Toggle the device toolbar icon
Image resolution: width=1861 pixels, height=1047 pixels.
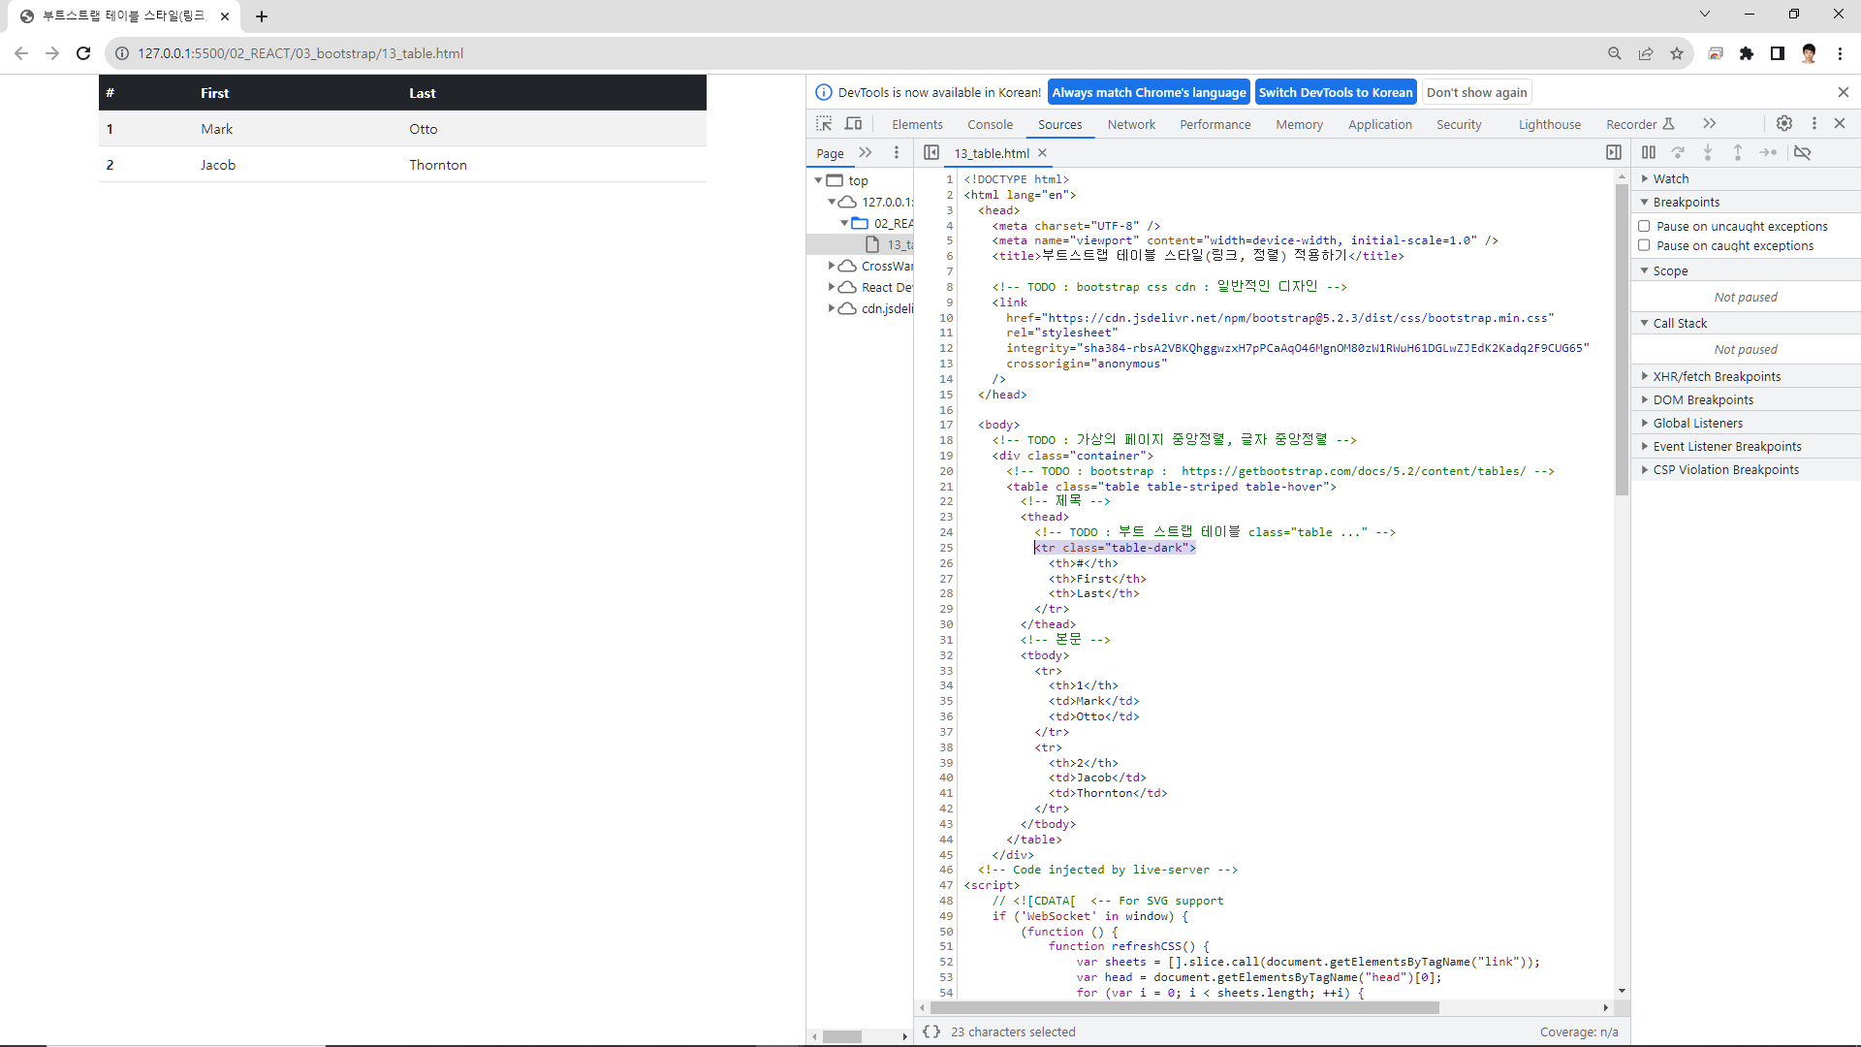click(x=853, y=124)
